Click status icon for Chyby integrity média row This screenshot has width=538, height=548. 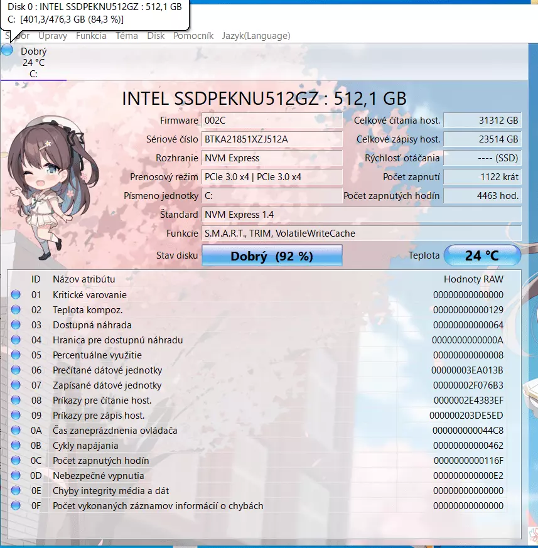tap(16, 490)
